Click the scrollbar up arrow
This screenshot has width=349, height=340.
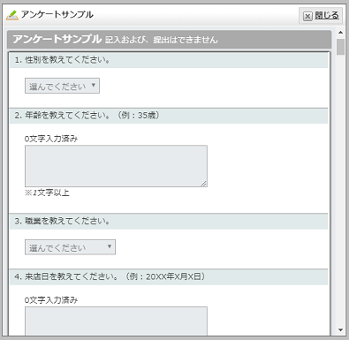[341, 33]
